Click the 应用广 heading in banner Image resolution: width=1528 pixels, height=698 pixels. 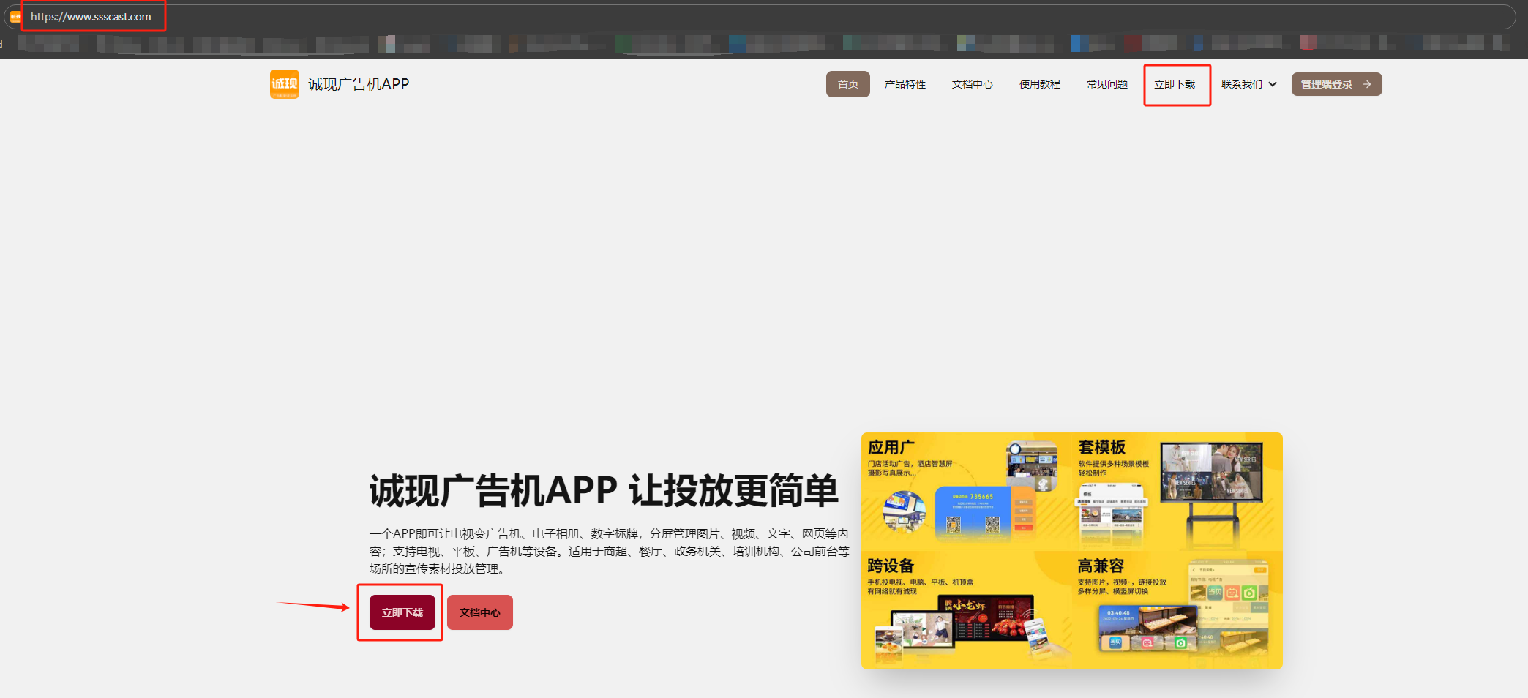point(891,447)
